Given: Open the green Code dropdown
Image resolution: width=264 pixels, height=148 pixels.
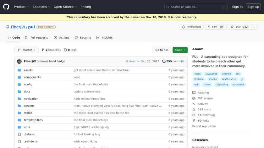Looking at the screenshot, I should 180,50.
